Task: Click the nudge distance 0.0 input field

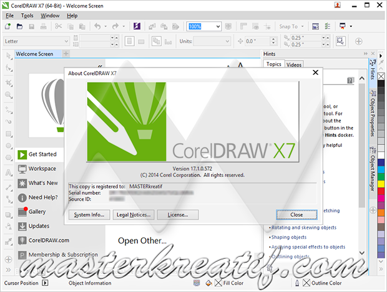Action: point(257,41)
